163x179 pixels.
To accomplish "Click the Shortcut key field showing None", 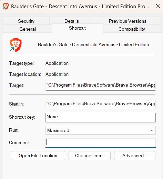I will 101,118.
